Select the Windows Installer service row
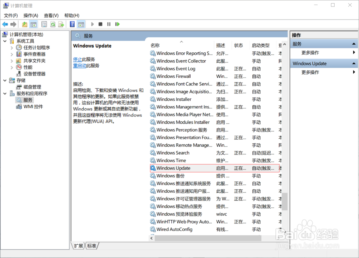This screenshot has height=258, width=359. point(215,99)
